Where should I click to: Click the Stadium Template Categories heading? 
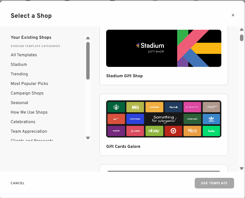35,46
